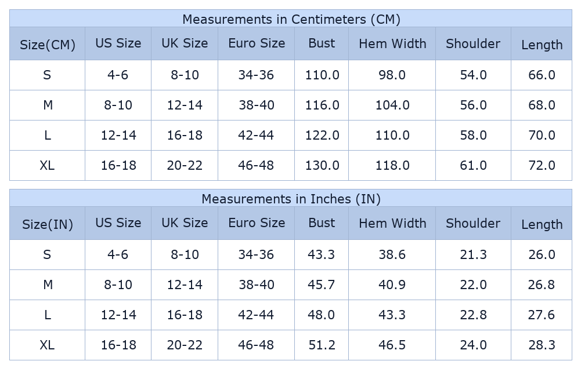Image resolution: width=581 pixels, height=372 pixels.
Task: Click the 118.0 hem width cell
Action: coord(392,165)
